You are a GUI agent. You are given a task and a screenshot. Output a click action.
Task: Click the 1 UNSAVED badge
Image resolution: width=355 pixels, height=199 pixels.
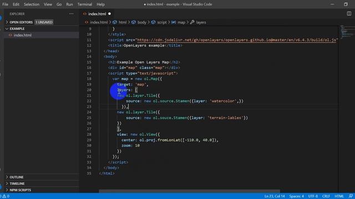coord(44,22)
